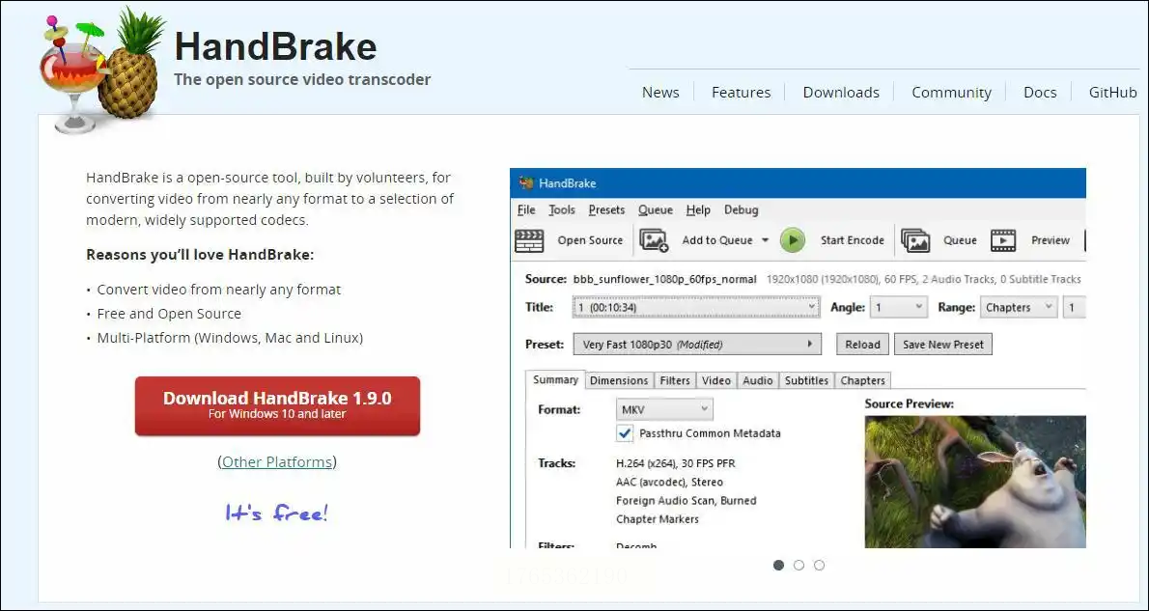
Task: Open the Presets menu
Action: (606, 210)
